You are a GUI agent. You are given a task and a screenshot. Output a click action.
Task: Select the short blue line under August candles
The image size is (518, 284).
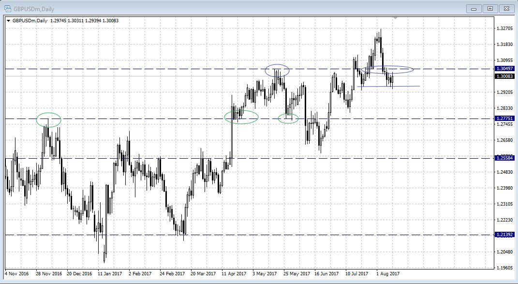coord(391,87)
